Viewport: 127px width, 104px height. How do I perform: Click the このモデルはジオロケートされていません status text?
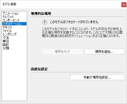coord(74,22)
